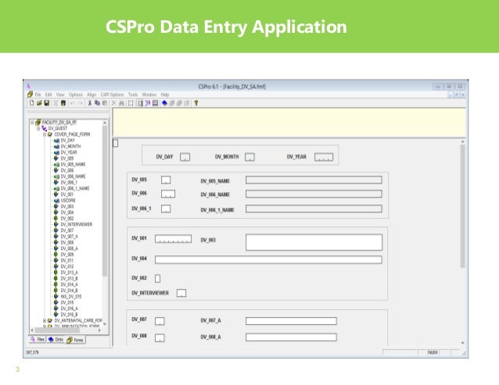The image size is (499, 385).
Task: Click the icon next to DV_DAY in tree
Action: [56, 140]
